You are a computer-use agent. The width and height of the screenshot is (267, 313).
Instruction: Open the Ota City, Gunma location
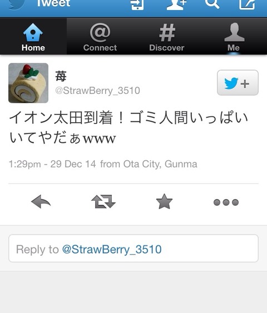click(160, 164)
